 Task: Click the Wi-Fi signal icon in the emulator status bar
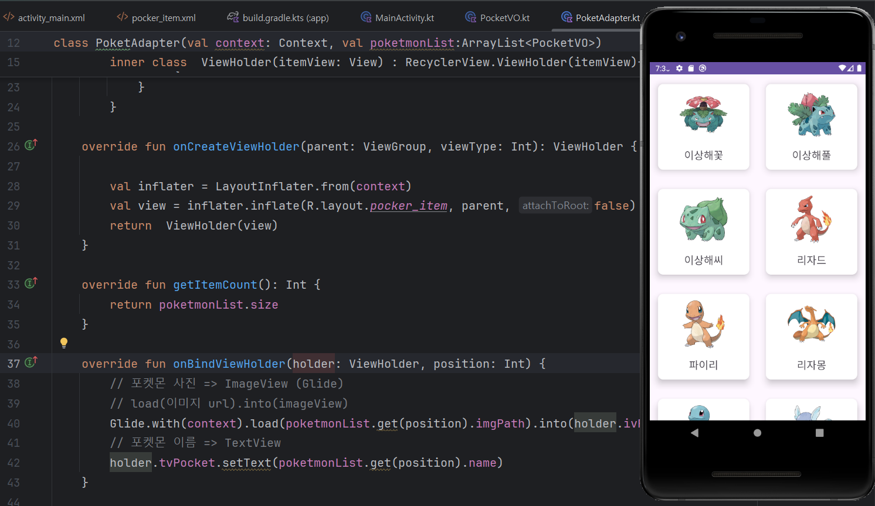(842, 69)
